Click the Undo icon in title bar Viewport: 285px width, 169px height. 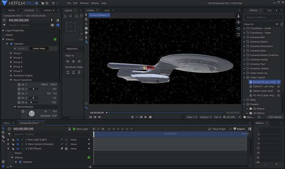(x=53, y=3)
